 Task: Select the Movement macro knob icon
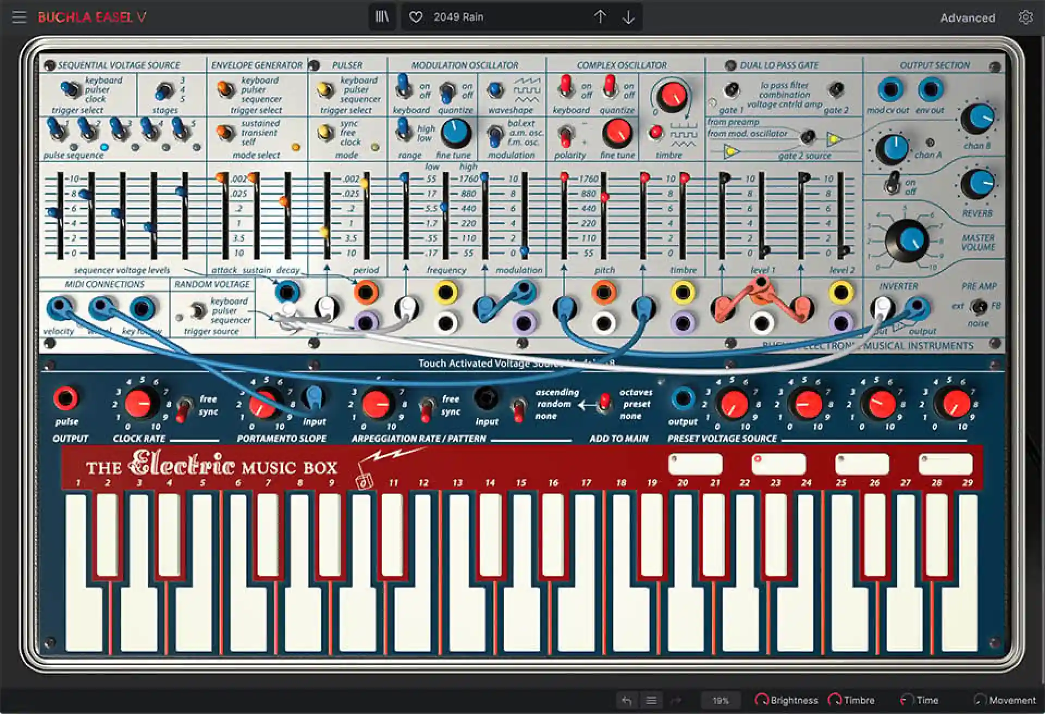click(x=980, y=700)
